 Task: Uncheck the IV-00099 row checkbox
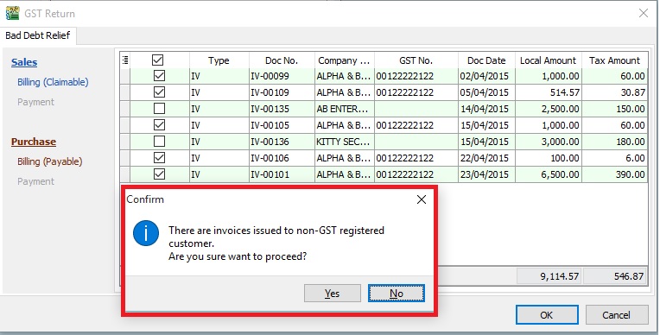point(159,76)
